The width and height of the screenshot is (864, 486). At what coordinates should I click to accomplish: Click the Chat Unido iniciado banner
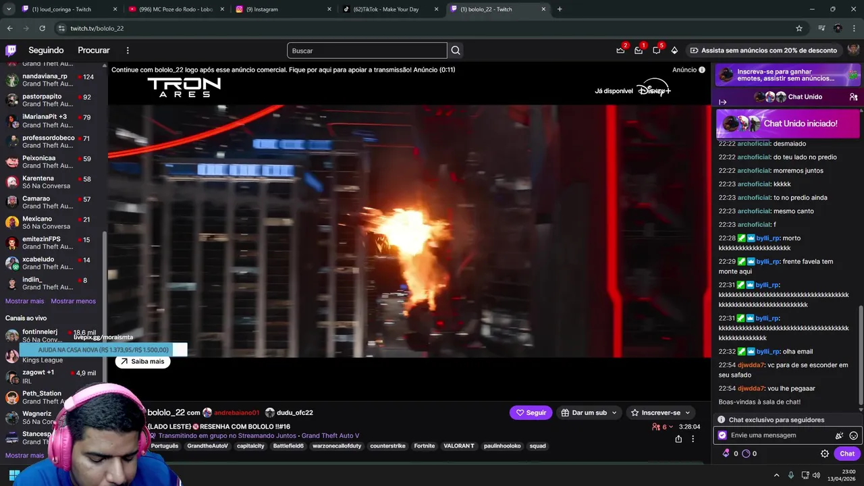point(788,124)
